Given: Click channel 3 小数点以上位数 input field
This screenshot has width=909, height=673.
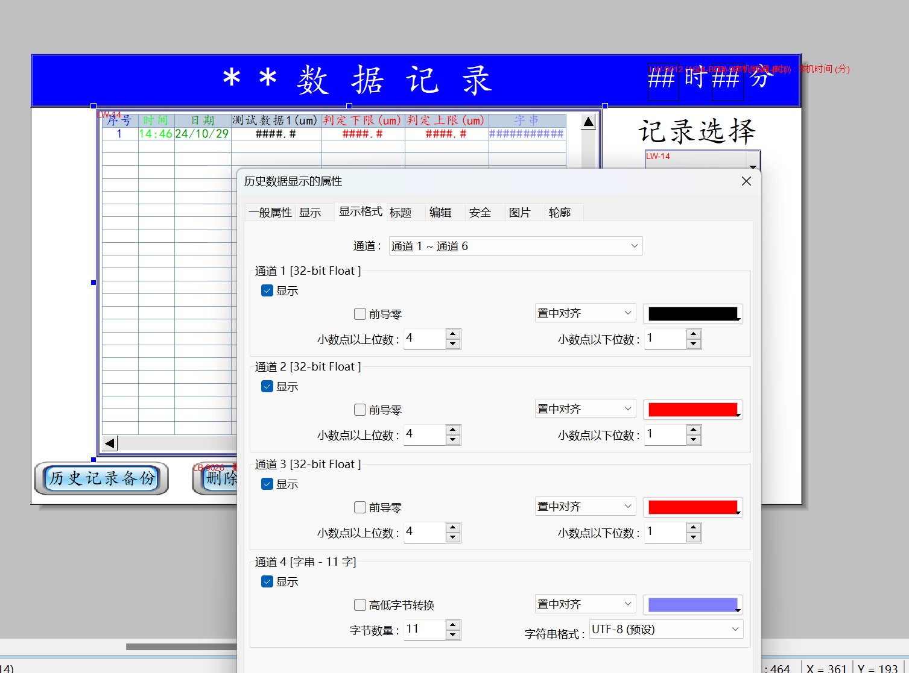Looking at the screenshot, I should point(425,532).
